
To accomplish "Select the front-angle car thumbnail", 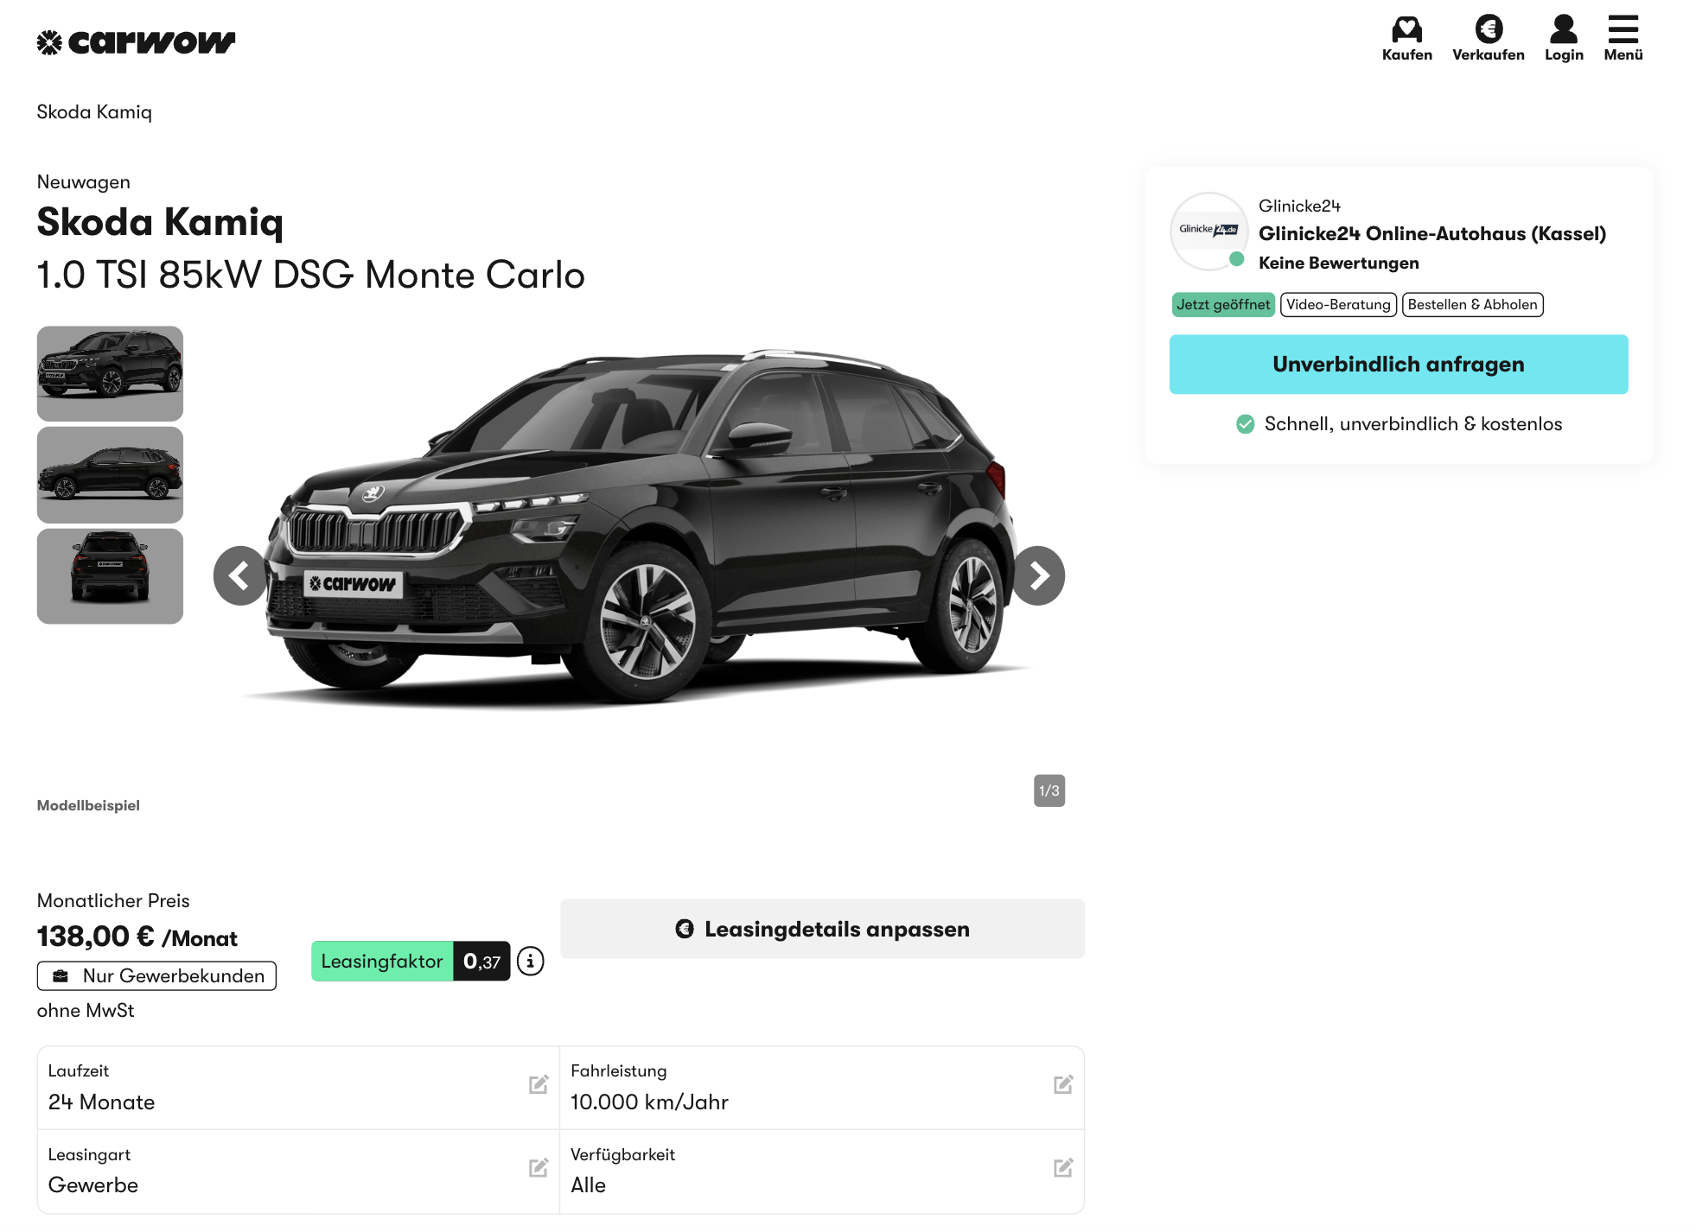I will pyautogui.click(x=110, y=373).
